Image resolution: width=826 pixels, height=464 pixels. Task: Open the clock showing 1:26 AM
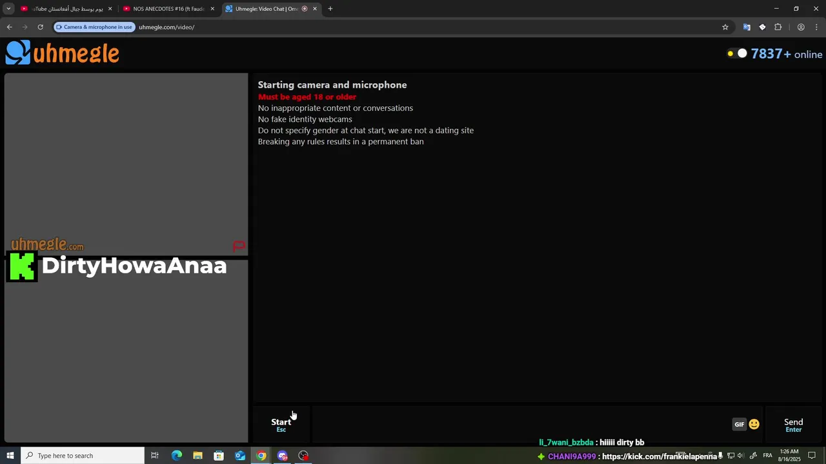pyautogui.click(x=789, y=456)
